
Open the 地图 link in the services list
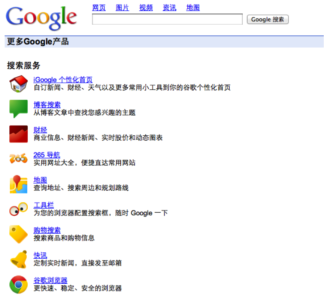[x=40, y=180]
